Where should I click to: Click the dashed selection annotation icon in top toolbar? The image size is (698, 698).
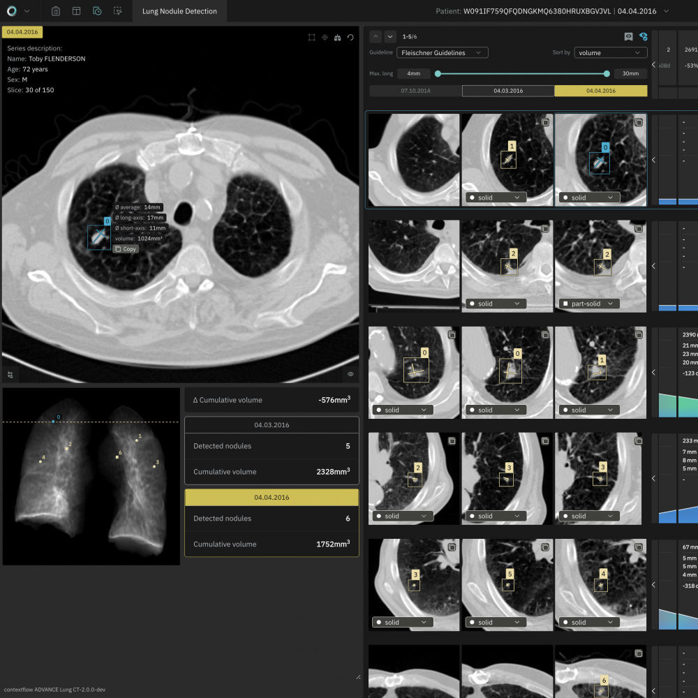pyautogui.click(x=117, y=11)
